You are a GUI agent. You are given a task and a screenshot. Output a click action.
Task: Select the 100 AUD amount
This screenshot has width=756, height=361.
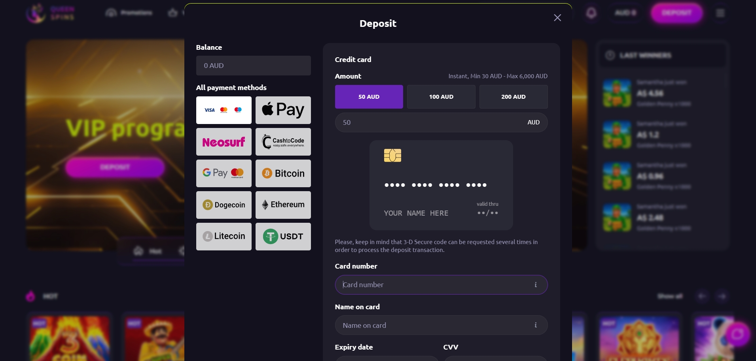click(441, 96)
